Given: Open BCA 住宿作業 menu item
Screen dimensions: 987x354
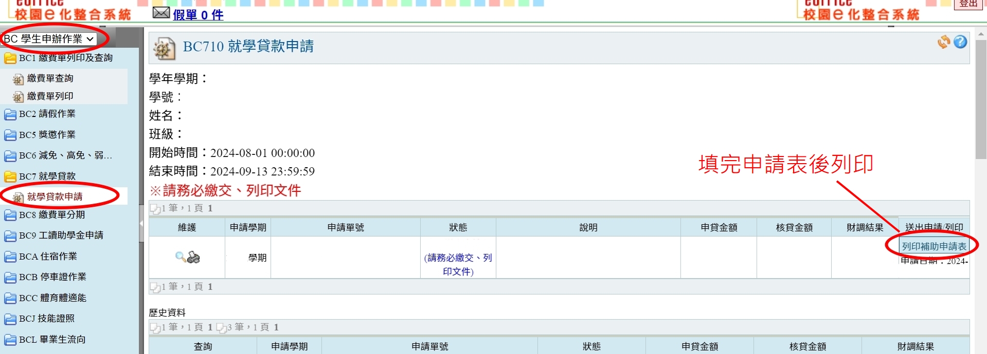Looking at the screenshot, I should point(48,257).
